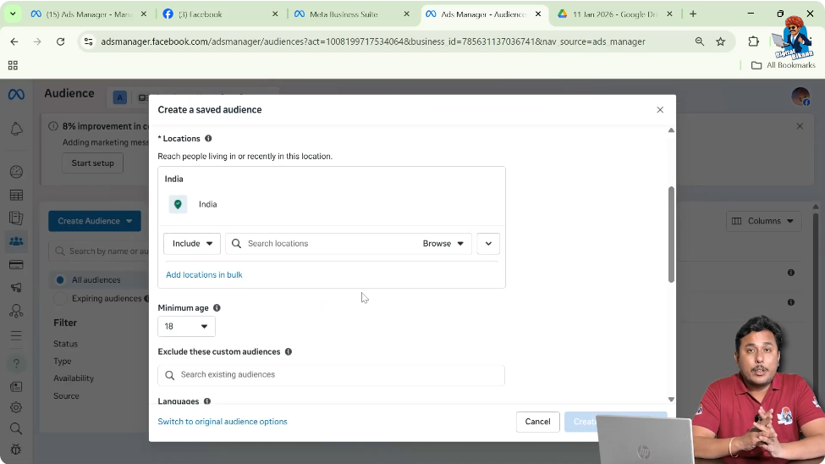The image size is (825, 464).
Task: Open the Create Audience dropdown button
Action: click(95, 221)
